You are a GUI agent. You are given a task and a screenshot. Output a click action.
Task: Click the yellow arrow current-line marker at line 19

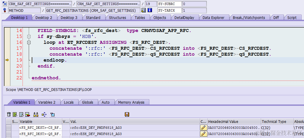7,60
